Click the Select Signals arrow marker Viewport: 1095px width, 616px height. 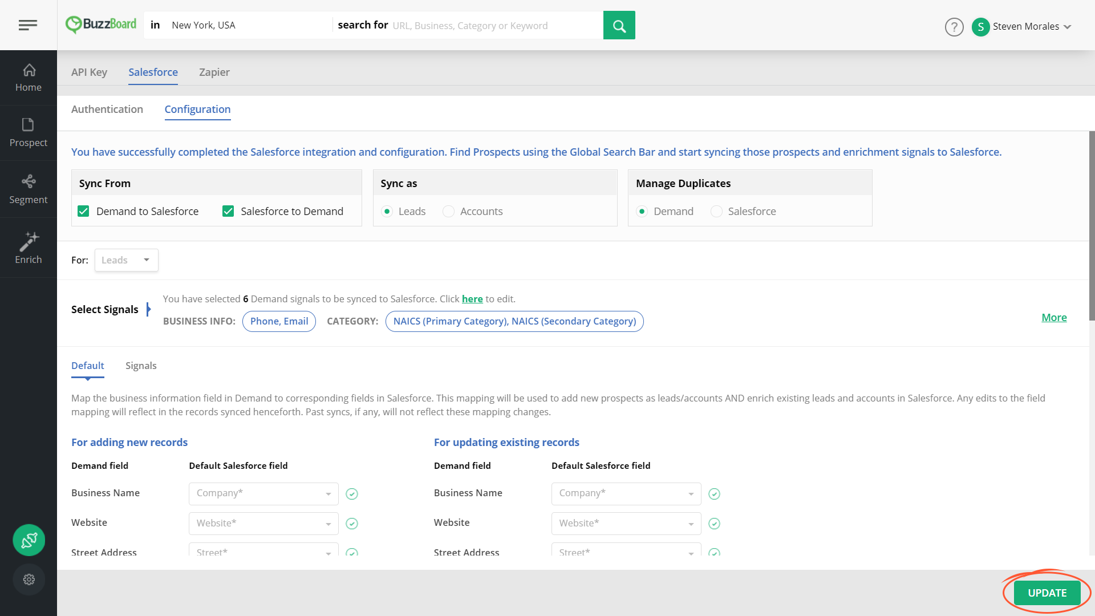click(148, 310)
